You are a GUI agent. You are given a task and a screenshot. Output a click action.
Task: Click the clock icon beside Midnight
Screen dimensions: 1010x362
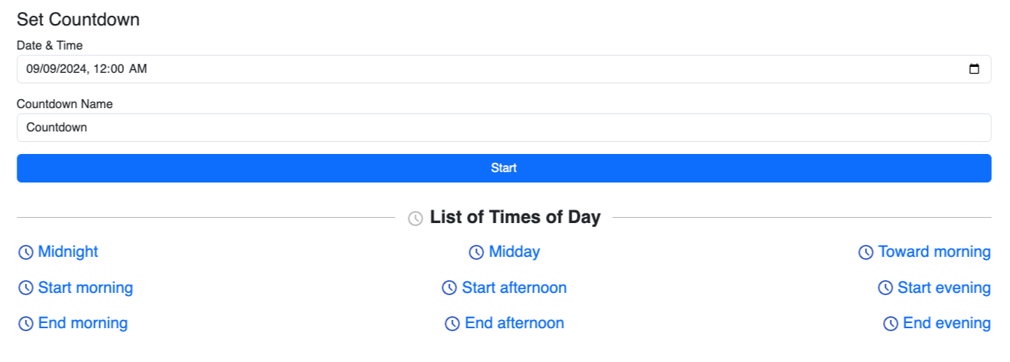[26, 252]
